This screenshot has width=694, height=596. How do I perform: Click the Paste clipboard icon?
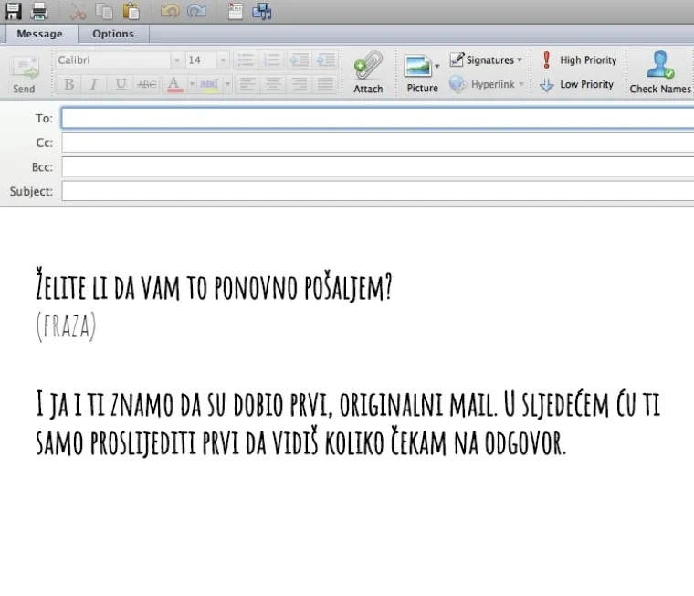click(x=131, y=11)
